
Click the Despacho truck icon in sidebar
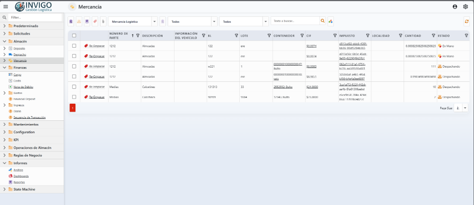pyautogui.click(x=10, y=55)
